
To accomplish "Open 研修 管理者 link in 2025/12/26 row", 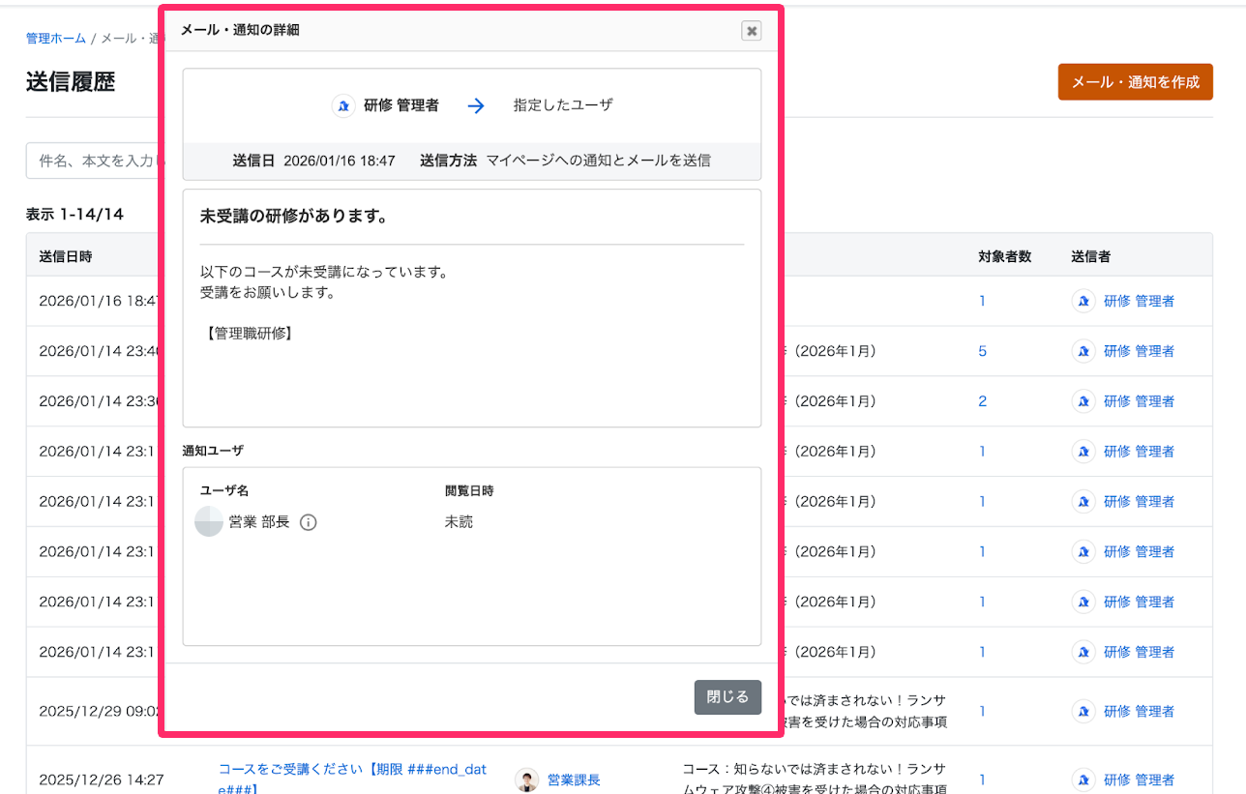I will (x=1139, y=779).
